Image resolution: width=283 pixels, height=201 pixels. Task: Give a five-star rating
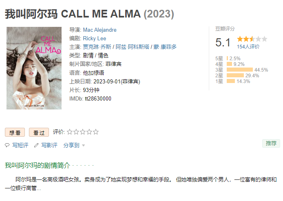point(96,132)
